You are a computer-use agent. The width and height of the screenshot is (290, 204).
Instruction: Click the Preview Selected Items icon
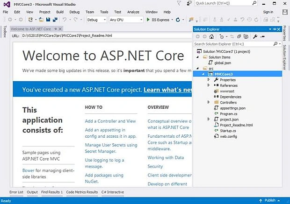(x=262, y=36)
